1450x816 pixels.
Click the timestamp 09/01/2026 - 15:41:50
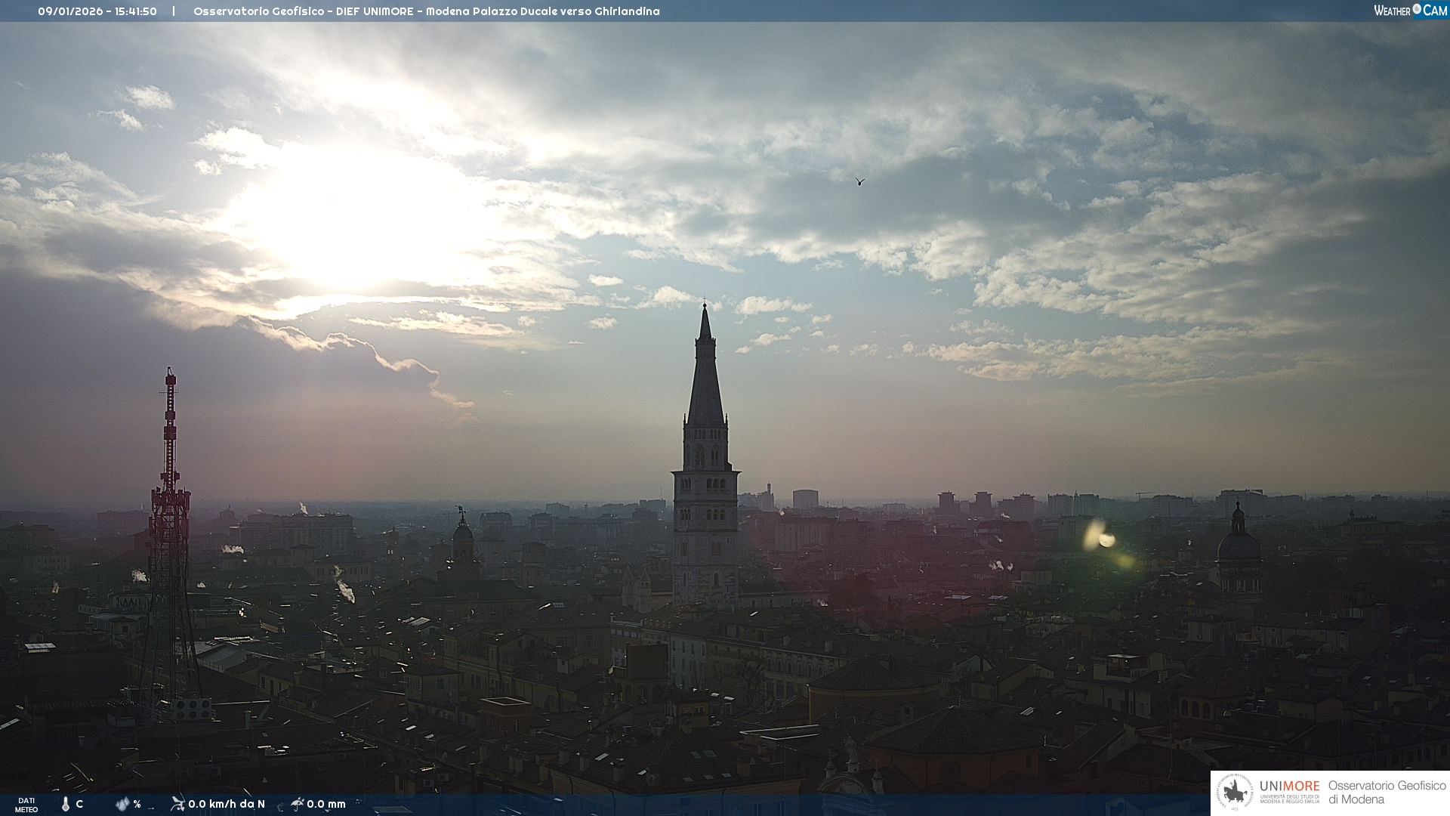(97, 11)
